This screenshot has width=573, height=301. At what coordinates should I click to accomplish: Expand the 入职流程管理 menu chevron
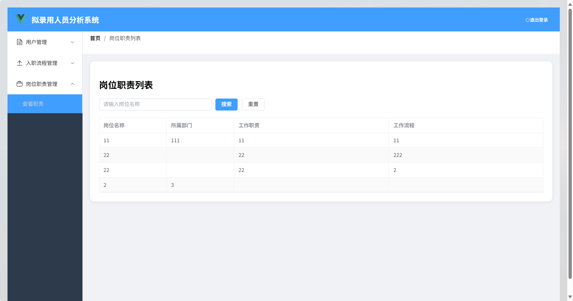tap(72, 63)
